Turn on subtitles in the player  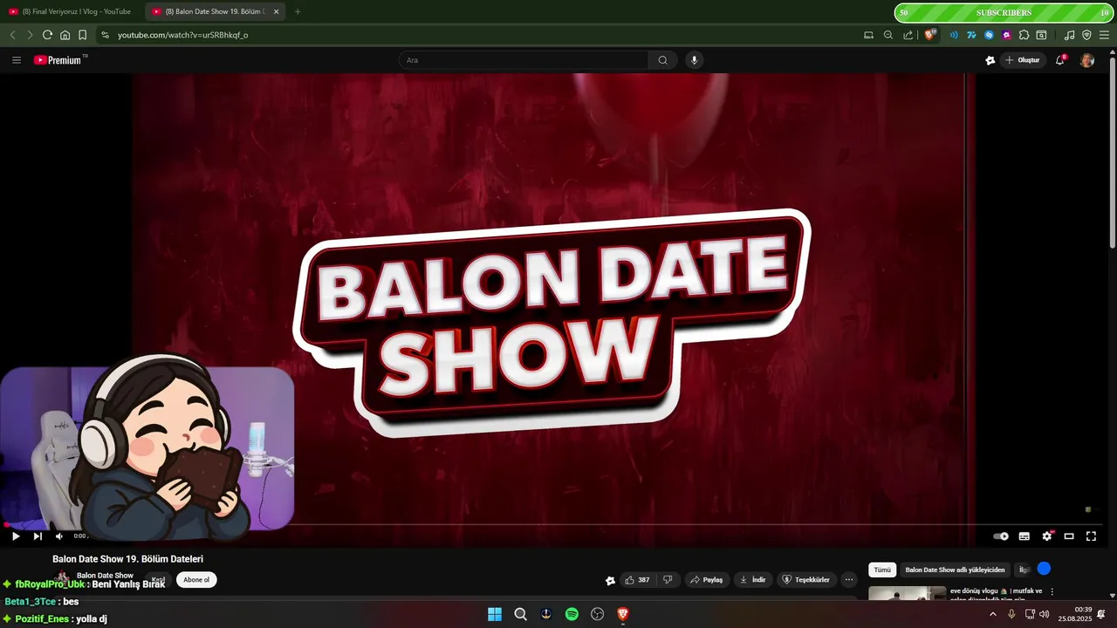point(1024,536)
